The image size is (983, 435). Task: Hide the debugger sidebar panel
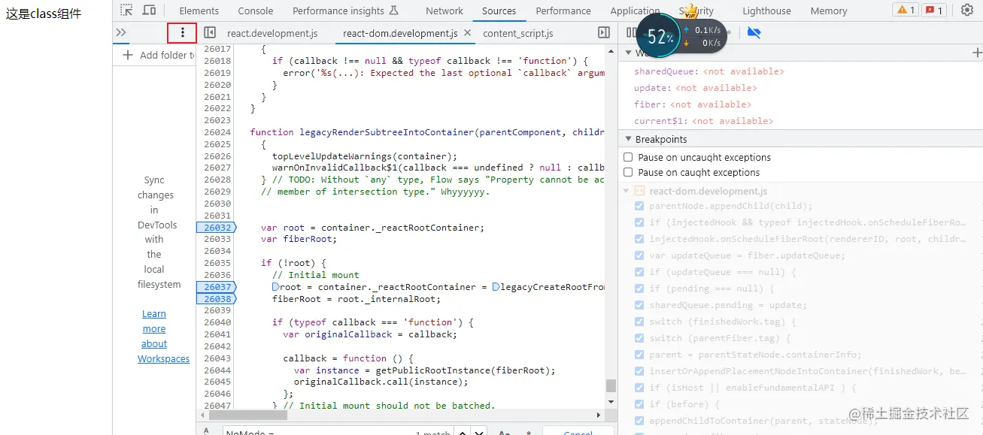pos(603,33)
